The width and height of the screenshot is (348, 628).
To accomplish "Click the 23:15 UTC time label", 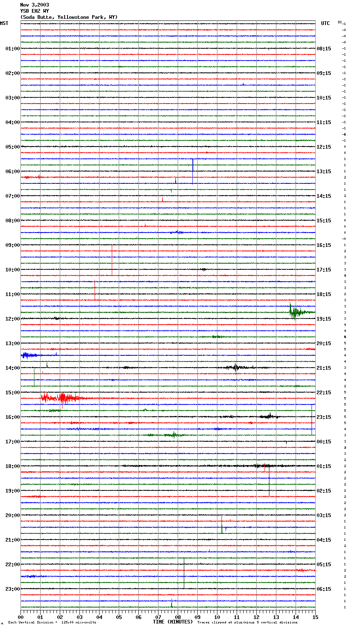I will [324, 417].
